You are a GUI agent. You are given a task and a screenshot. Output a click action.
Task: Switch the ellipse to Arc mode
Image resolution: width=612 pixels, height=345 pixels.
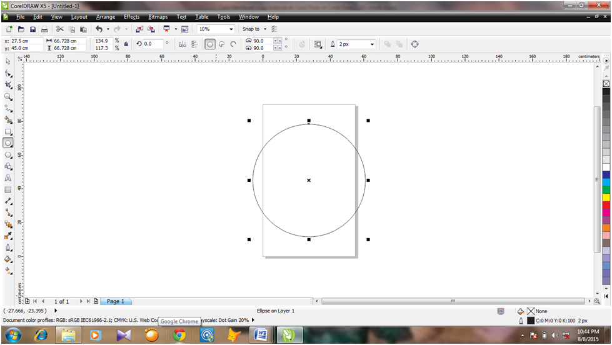233,44
